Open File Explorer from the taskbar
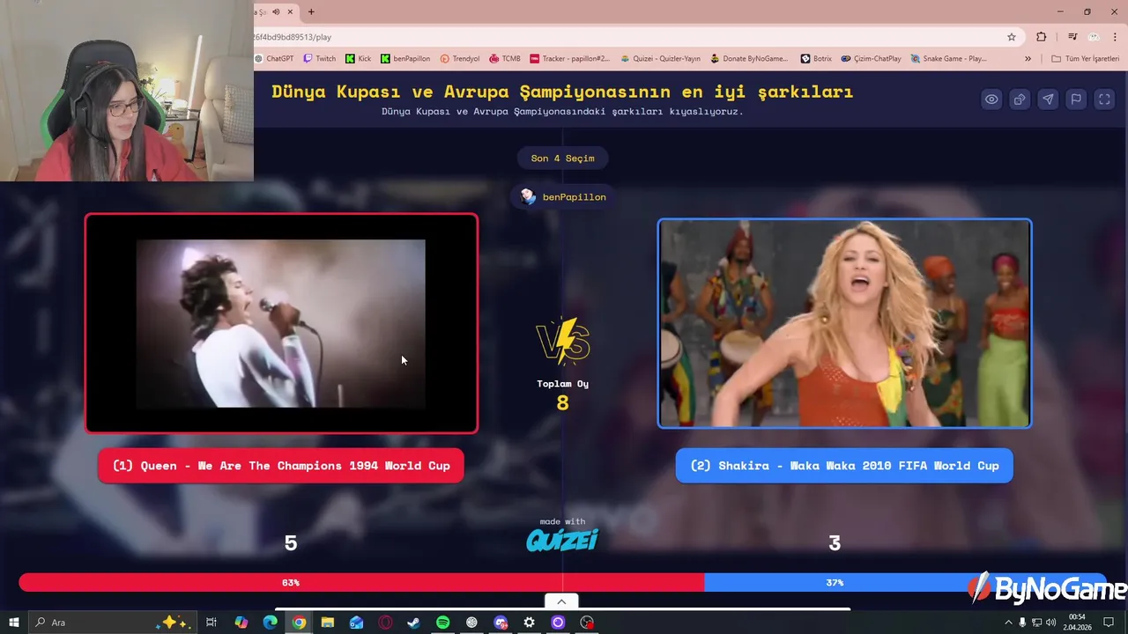The image size is (1128, 634). pos(327,623)
